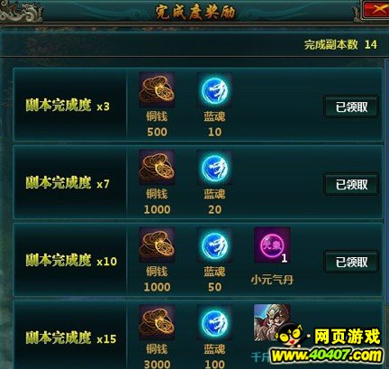The image size is (389, 369).
Task: Click the 副本完成度 x3 row label
Action: (x=68, y=106)
